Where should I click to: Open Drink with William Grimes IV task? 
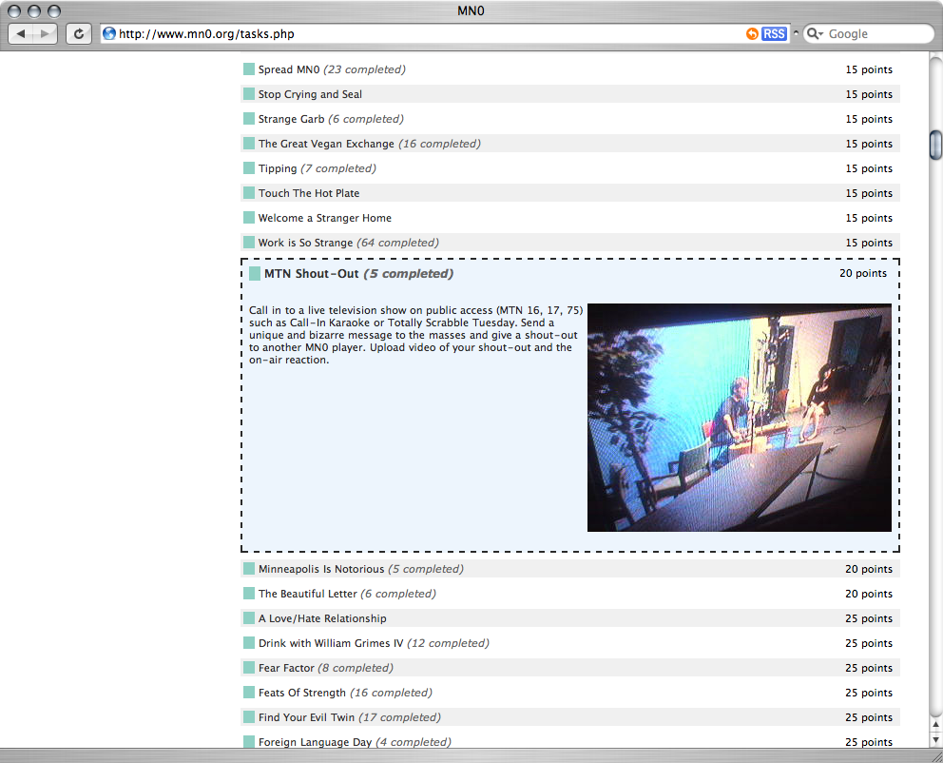tap(330, 643)
